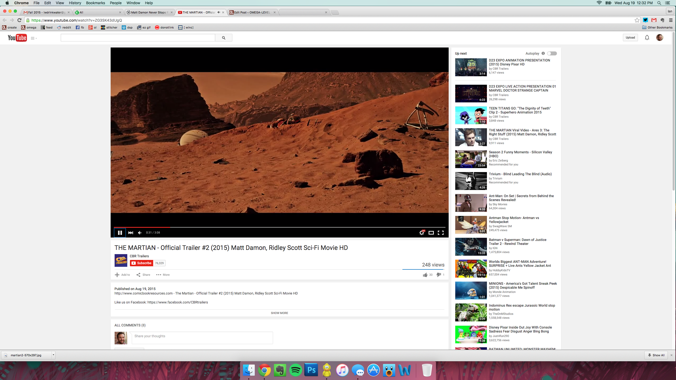Open Photoshop from the Dock
The height and width of the screenshot is (380, 676).
pyautogui.click(x=311, y=370)
